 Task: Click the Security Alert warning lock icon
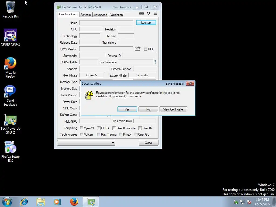(x=89, y=95)
